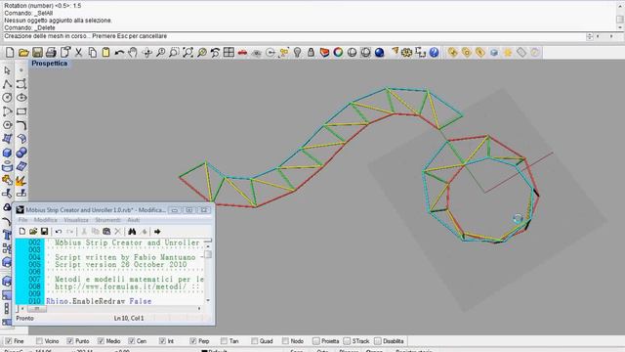Click the Prospettica viewport title
The width and height of the screenshot is (625, 352).
pos(50,64)
